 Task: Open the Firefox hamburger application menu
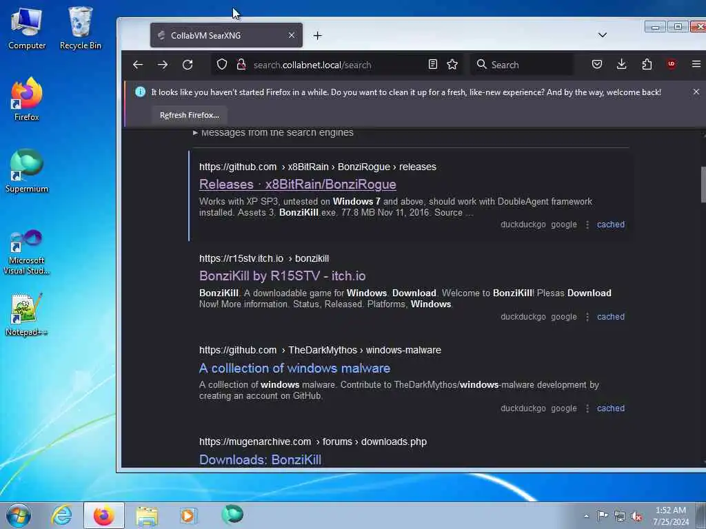coord(696,64)
